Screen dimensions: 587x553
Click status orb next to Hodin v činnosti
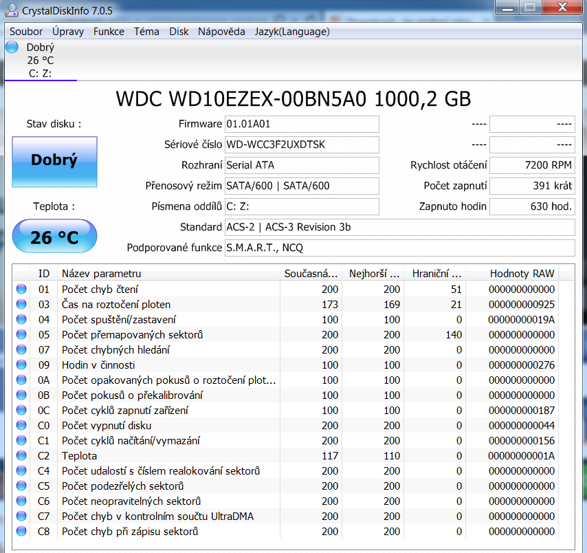[x=21, y=365]
